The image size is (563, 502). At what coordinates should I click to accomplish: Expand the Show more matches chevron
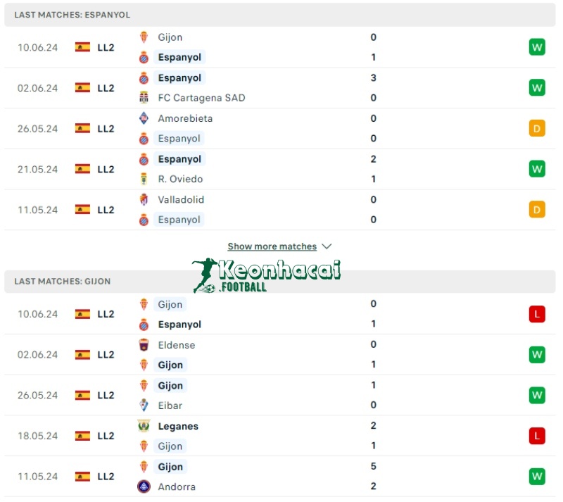coord(326,246)
